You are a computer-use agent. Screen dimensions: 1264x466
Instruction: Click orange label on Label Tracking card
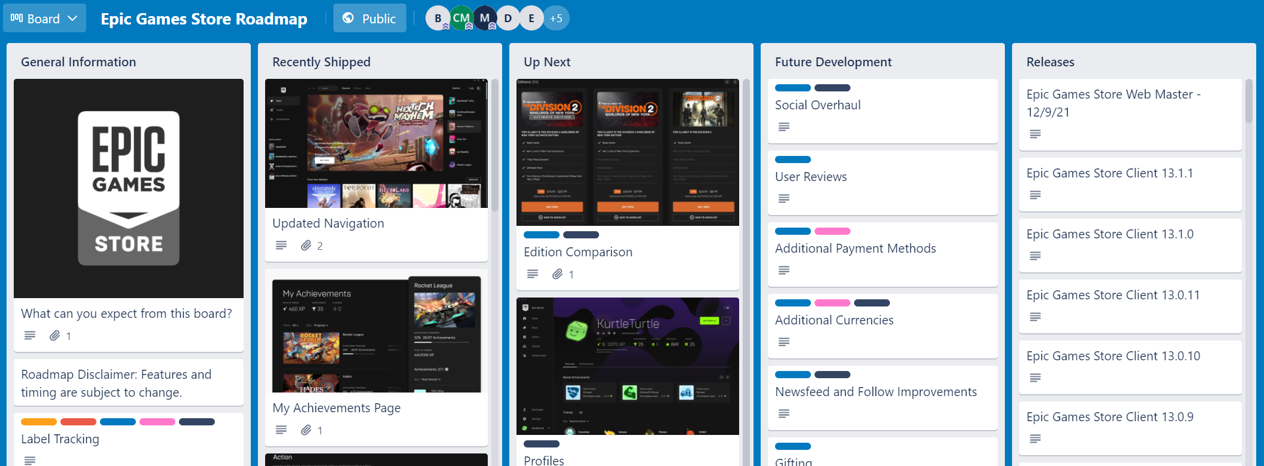[x=39, y=422]
